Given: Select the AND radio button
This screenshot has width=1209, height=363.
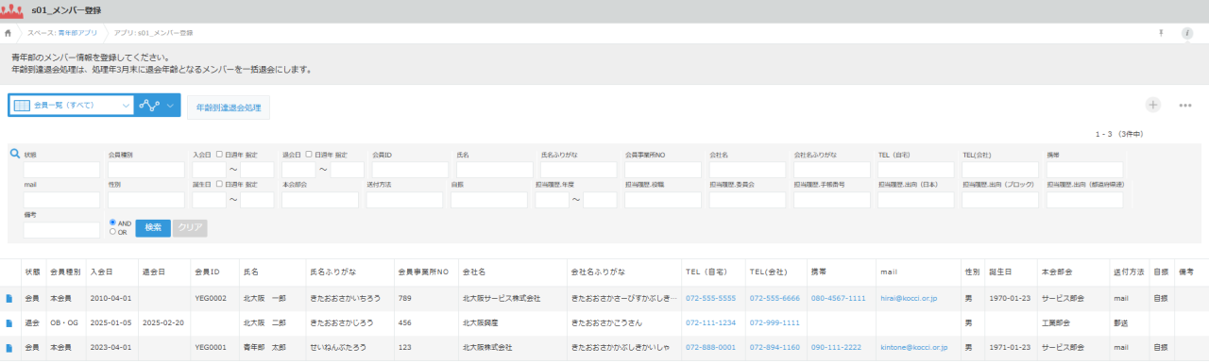Looking at the screenshot, I should [113, 223].
